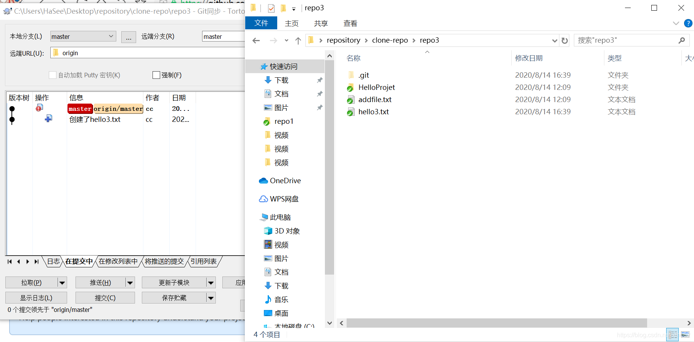
Task: Switch to 日志 tab
Action: coord(53,261)
